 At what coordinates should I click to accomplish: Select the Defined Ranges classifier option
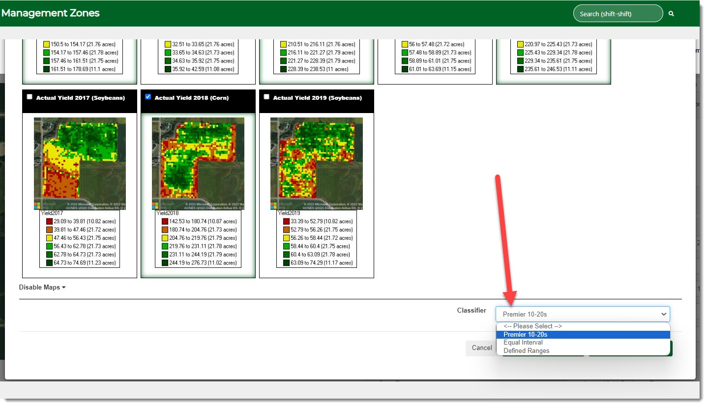click(x=526, y=351)
